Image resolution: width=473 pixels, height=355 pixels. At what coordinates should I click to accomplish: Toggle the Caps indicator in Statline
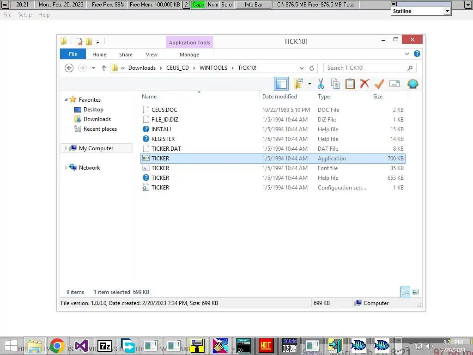(198, 5)
